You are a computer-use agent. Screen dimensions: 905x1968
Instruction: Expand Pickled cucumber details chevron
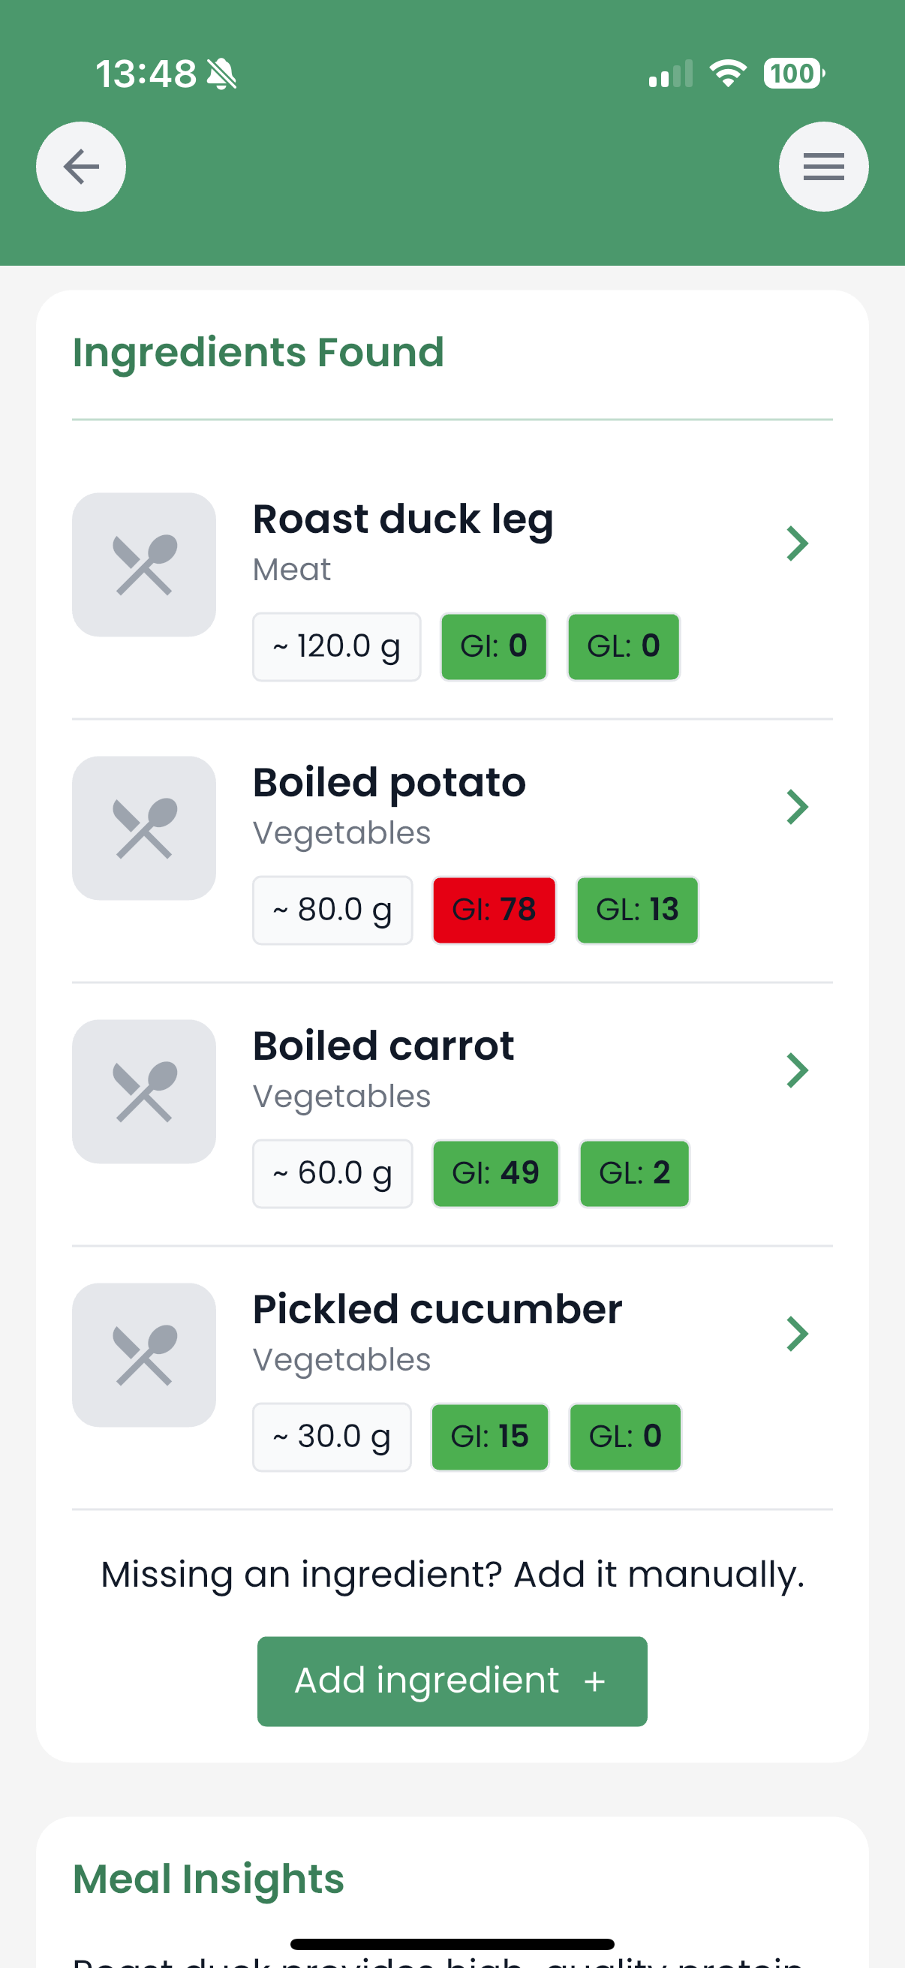796,1334
